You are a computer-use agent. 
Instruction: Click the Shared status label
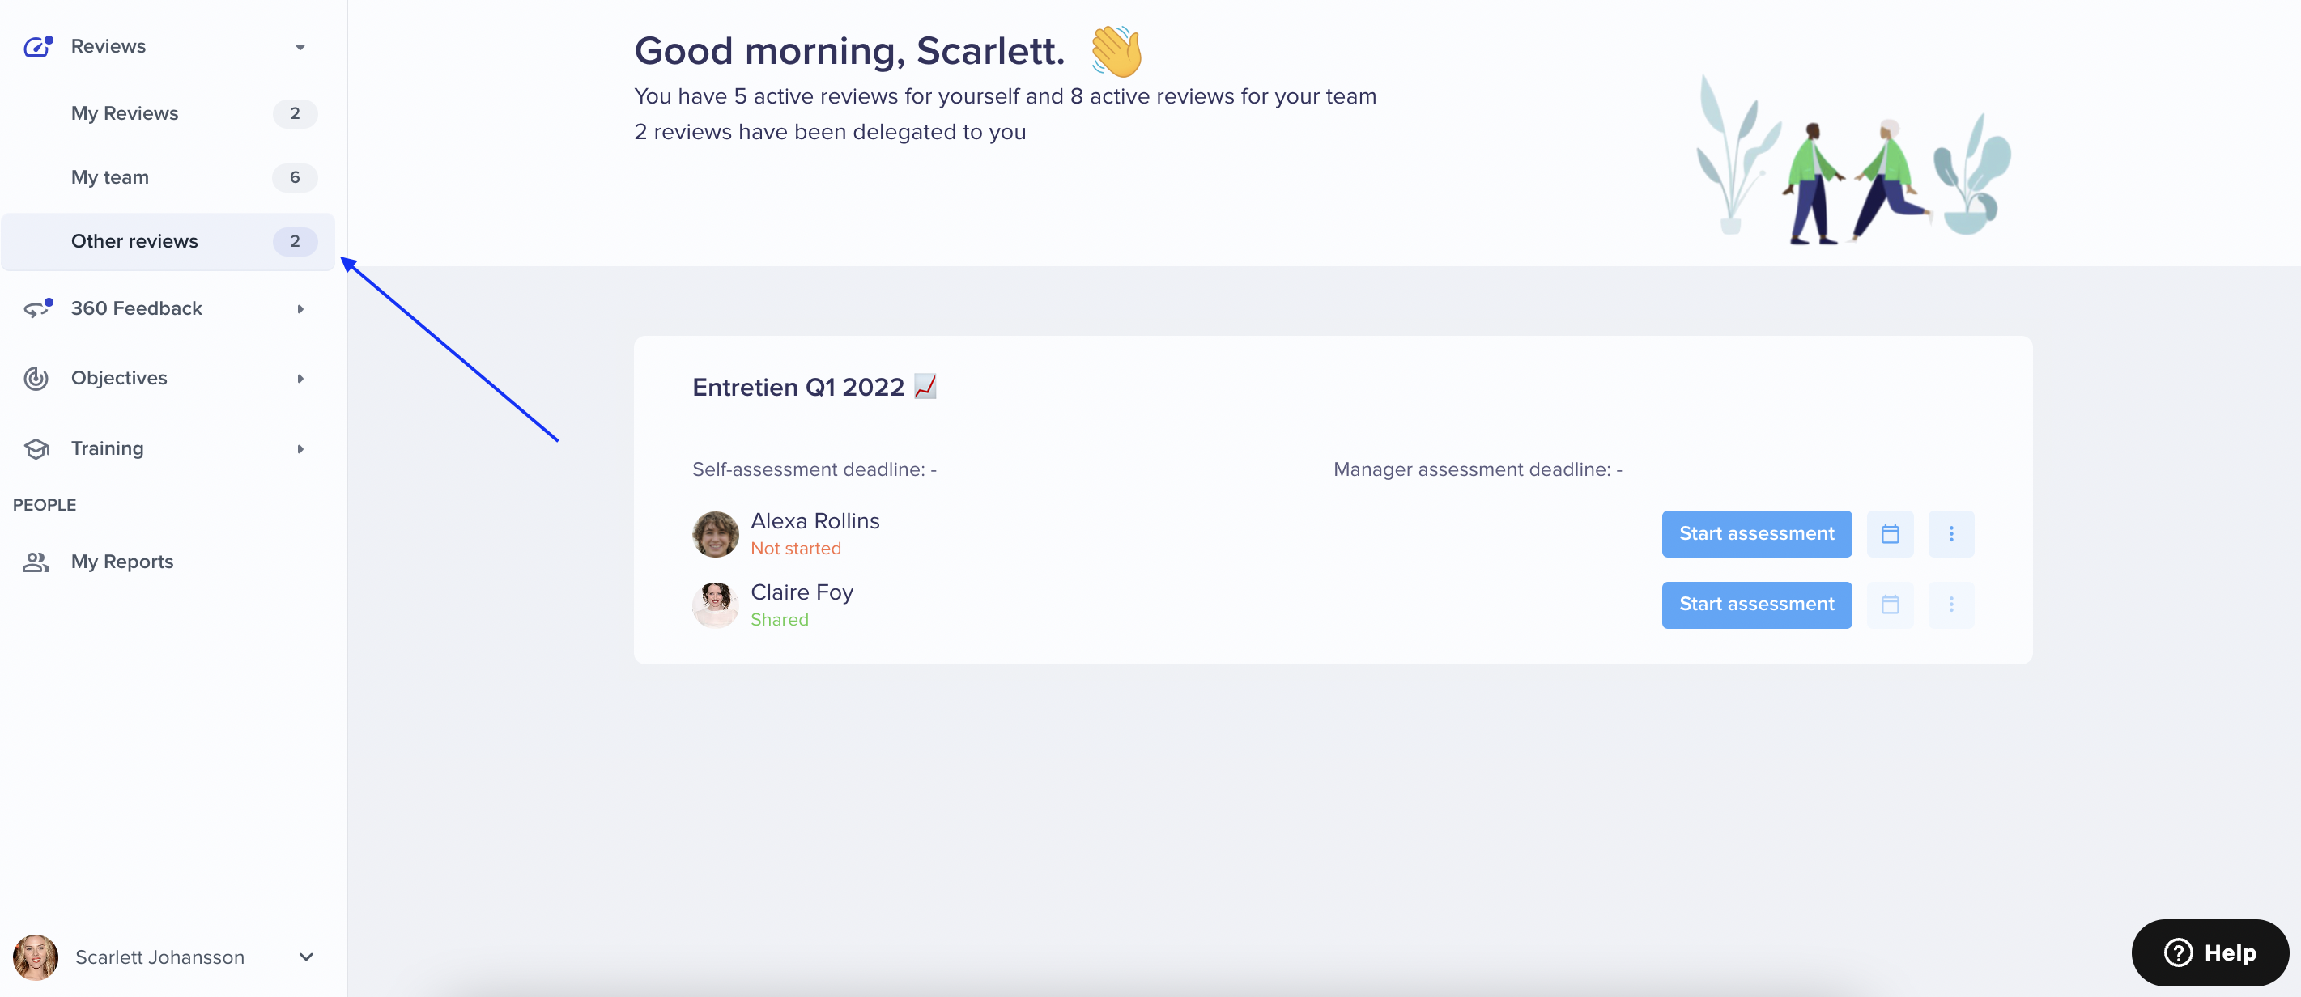(x=779, y=619)
